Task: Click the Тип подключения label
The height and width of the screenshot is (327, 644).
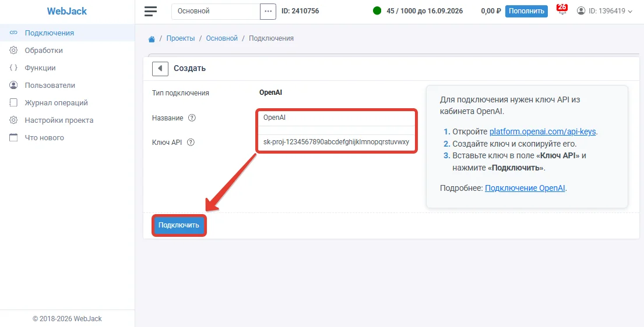Action: 181,93
